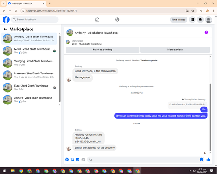Open Esaa townhouse conversation
Viewport: 217px width, 174px height.
30,87
